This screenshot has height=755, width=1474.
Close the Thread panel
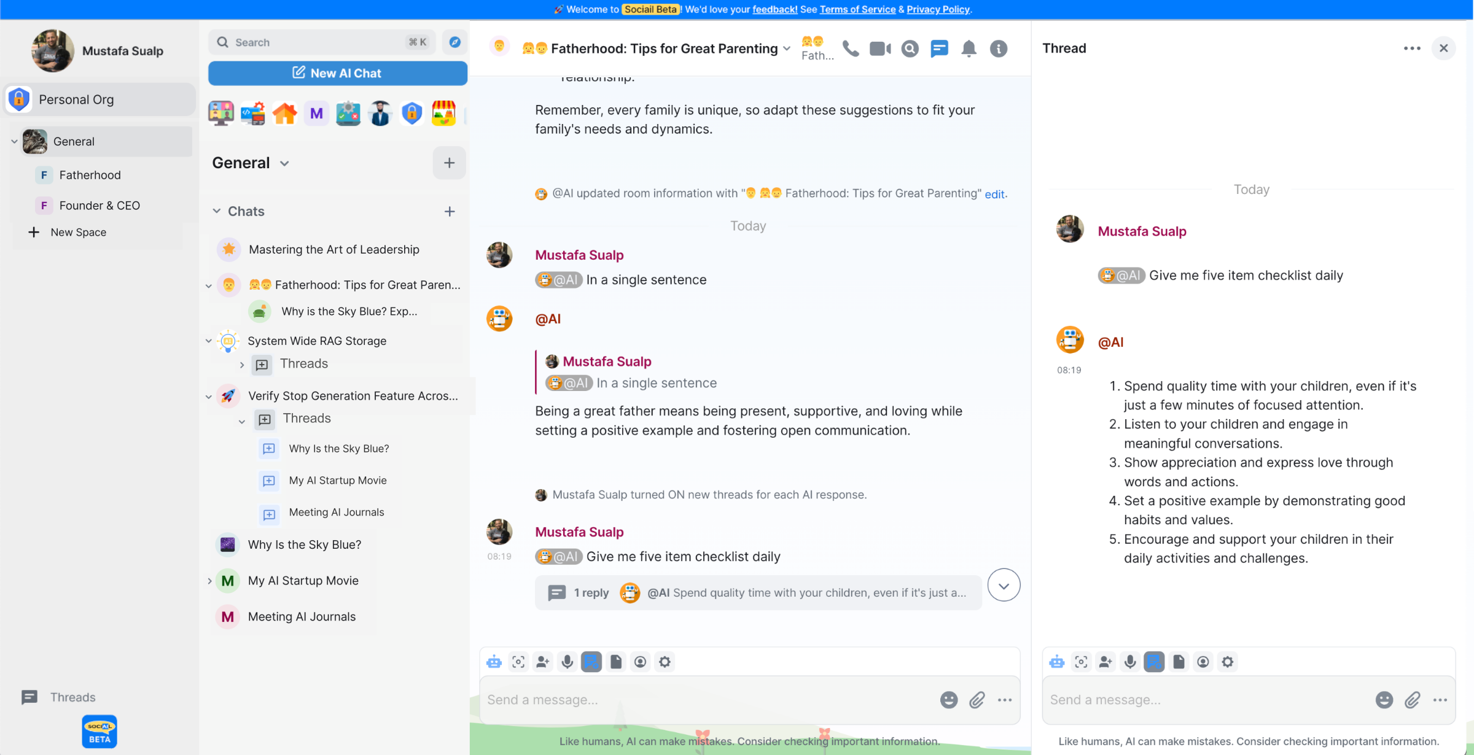(x=1443, y=48)
